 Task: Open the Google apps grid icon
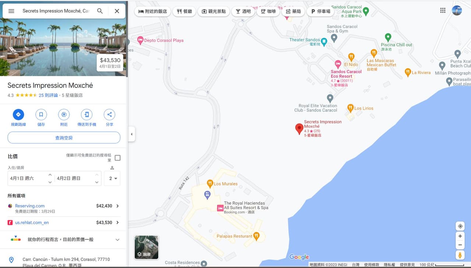443,10
